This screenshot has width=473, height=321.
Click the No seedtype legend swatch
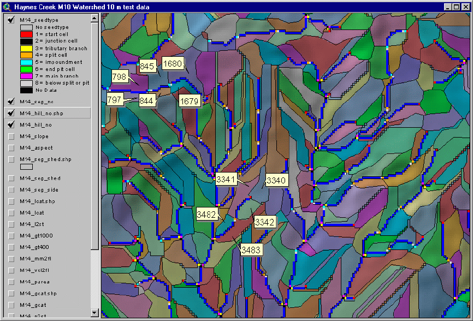click(26, 27)
